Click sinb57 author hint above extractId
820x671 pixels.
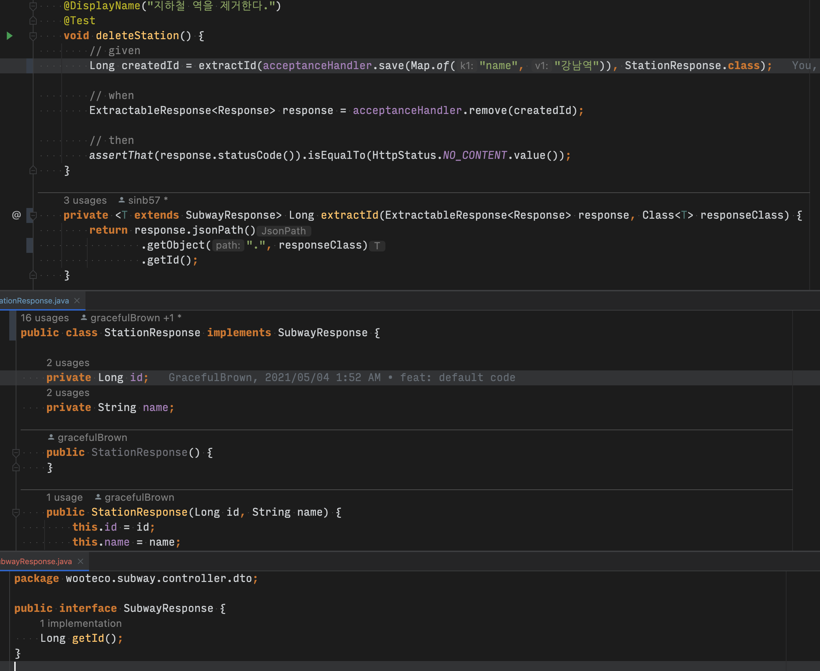(x=144, y=200)
